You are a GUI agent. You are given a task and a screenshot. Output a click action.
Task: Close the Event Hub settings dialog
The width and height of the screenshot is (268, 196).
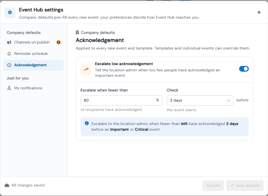[x=259, y=12]
